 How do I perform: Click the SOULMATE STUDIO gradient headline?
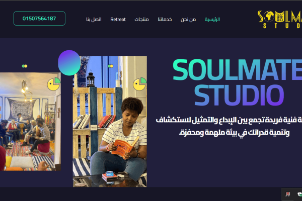[x=237, y=82]
